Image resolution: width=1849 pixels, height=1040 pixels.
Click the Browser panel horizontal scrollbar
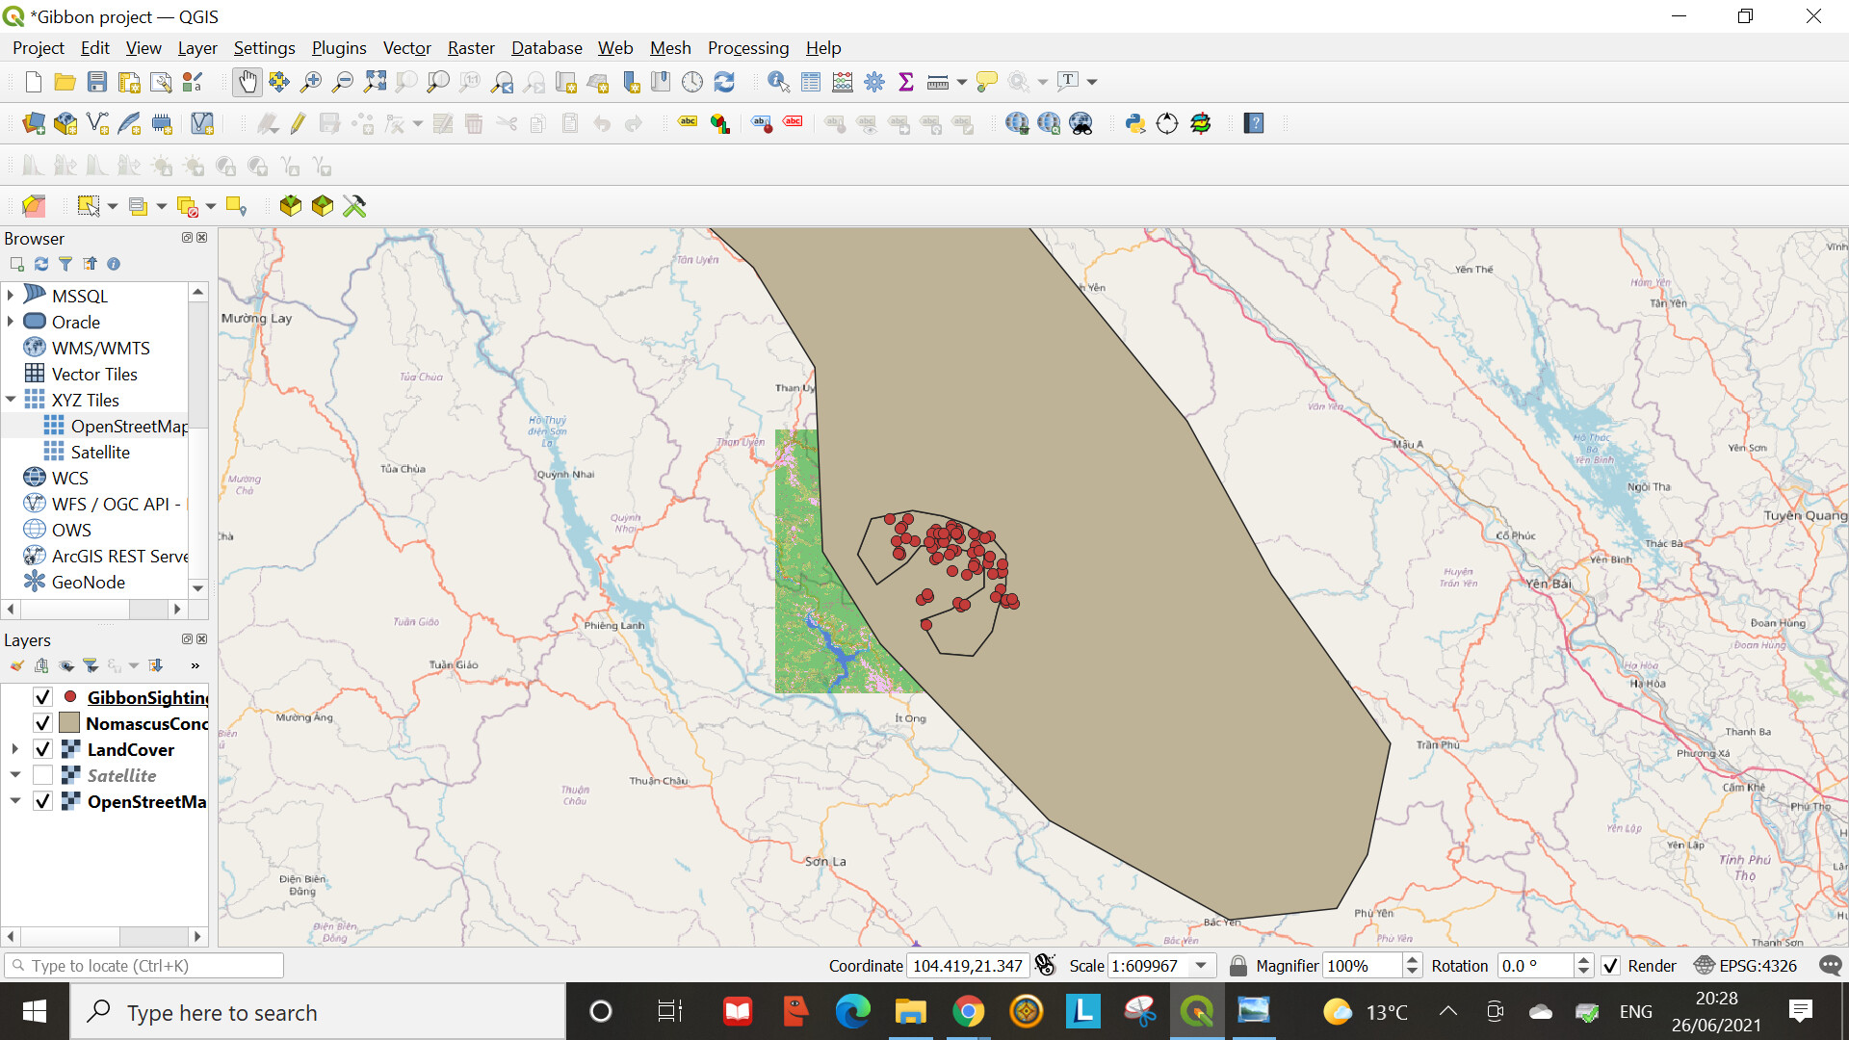(93, 609)
